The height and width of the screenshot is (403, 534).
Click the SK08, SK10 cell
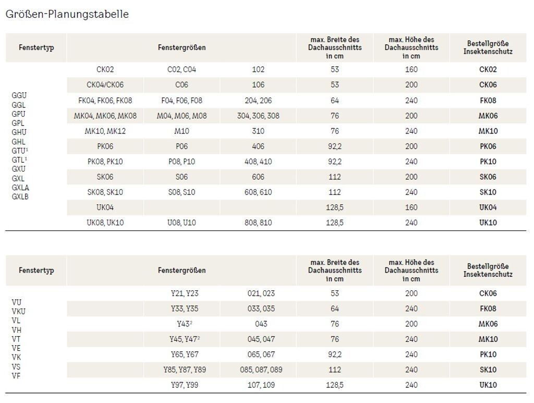105,192
